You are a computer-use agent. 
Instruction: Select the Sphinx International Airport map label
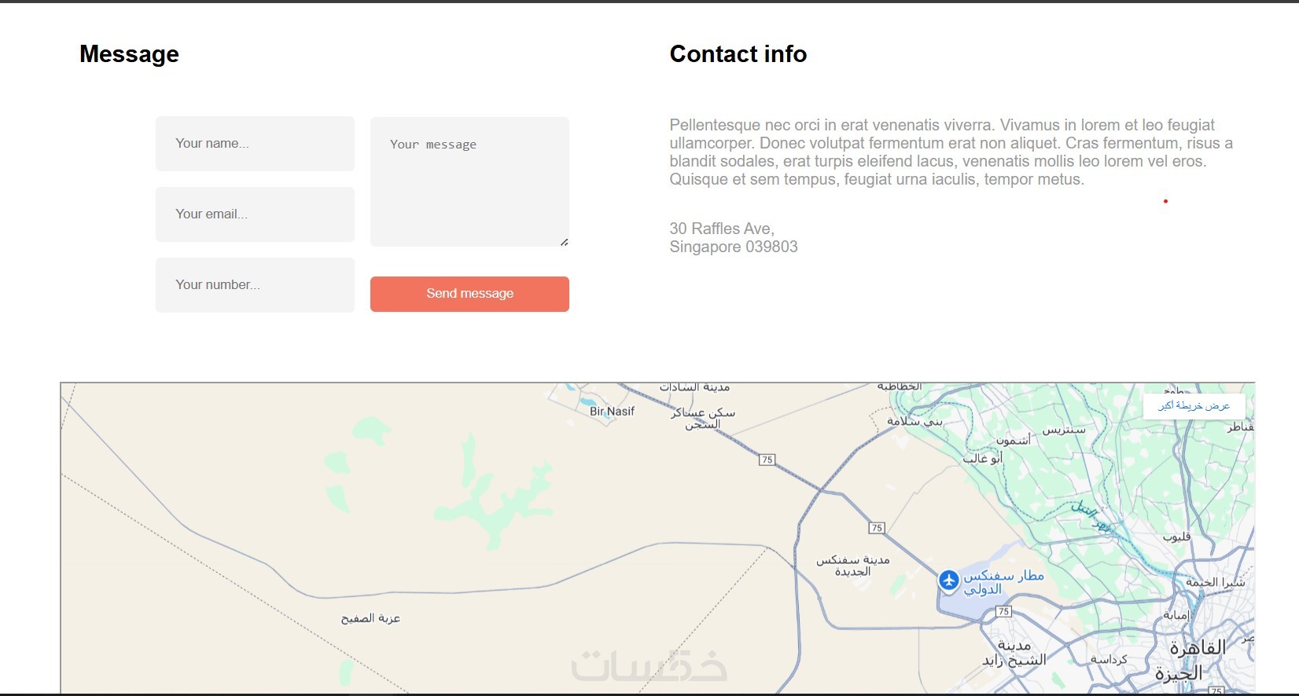click(1003, 582)
